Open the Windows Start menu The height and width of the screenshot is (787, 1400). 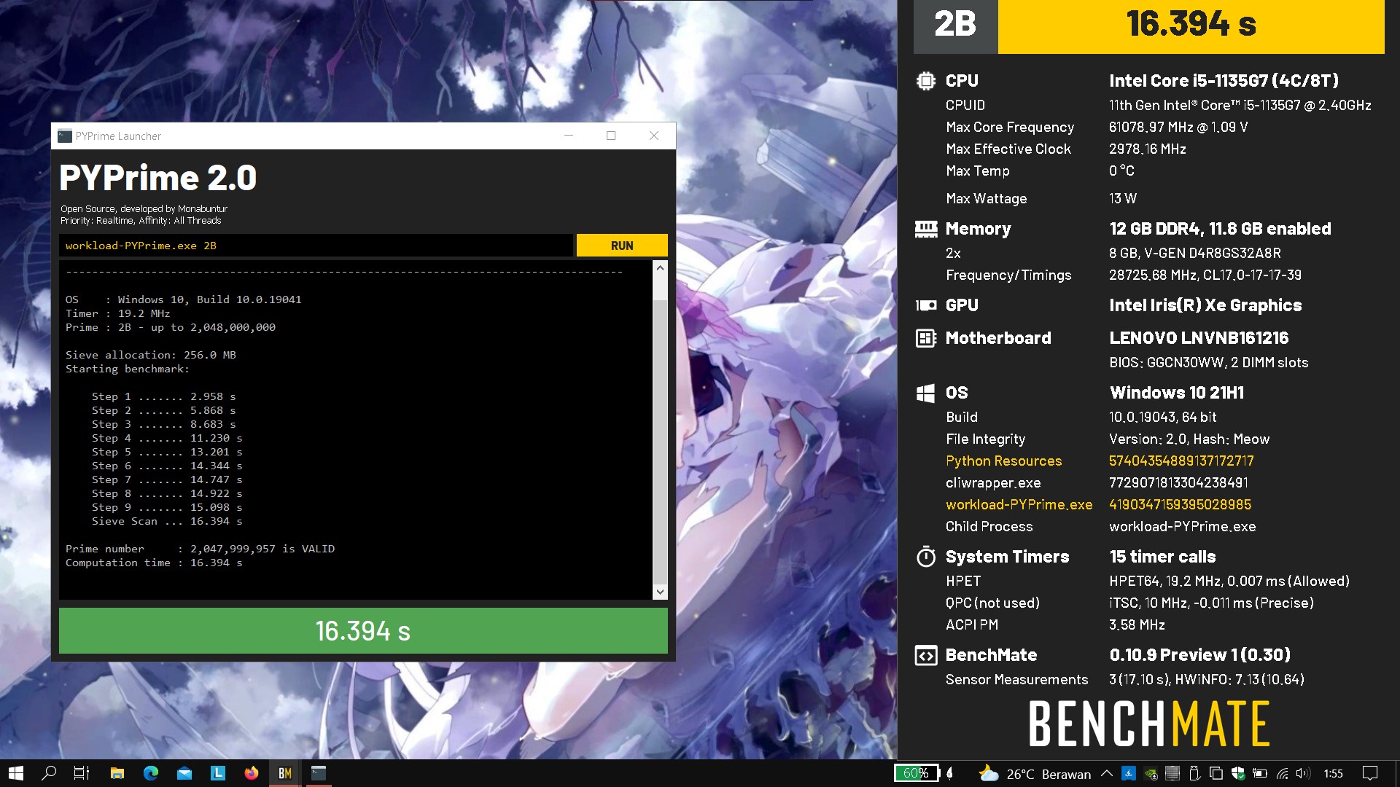click(16, 773)
